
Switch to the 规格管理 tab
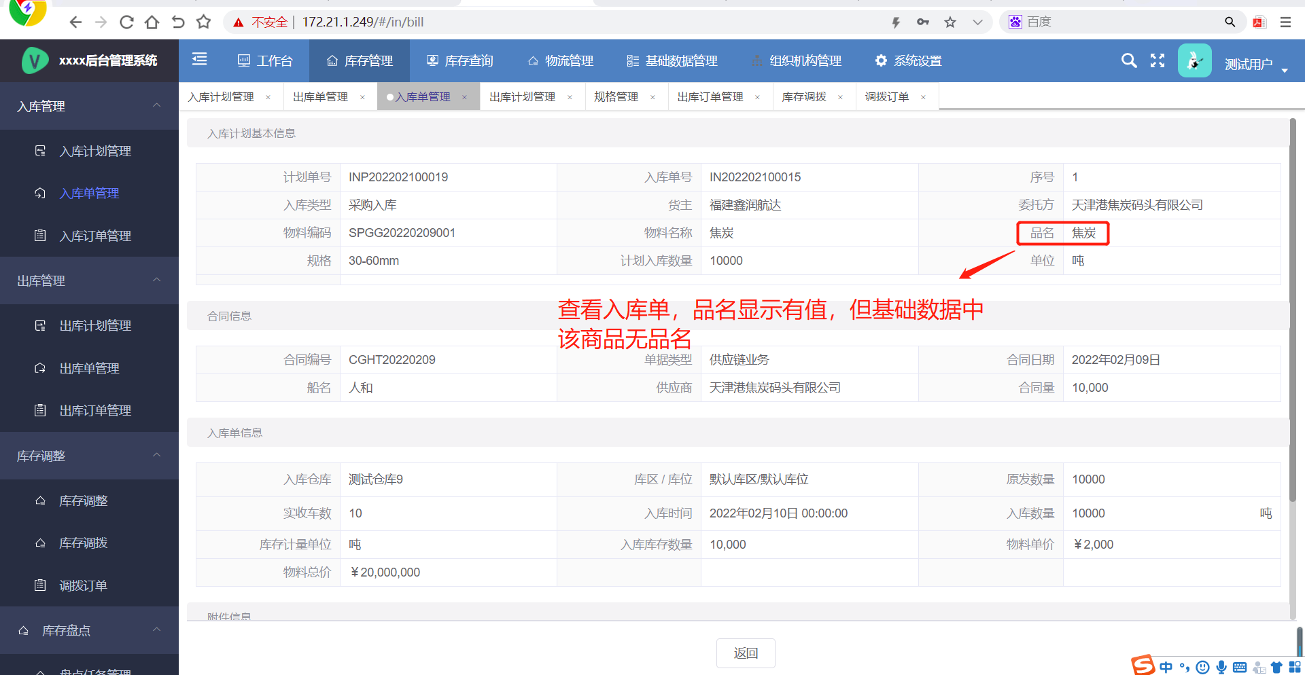tap(616, 97)
